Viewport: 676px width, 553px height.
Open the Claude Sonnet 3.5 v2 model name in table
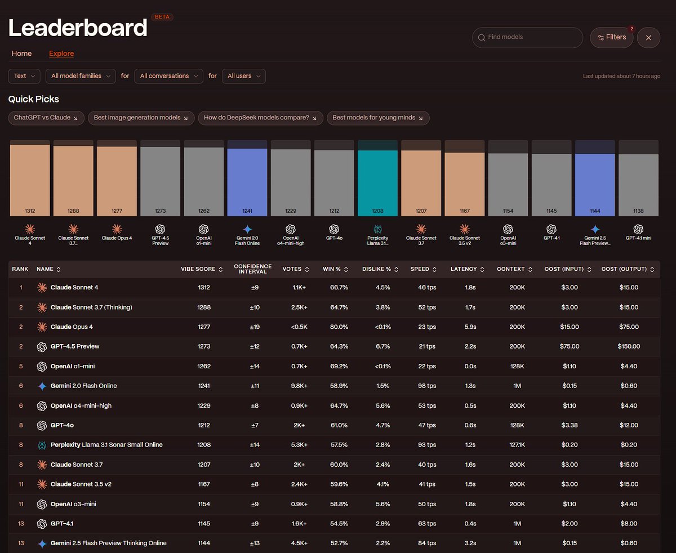81,484
